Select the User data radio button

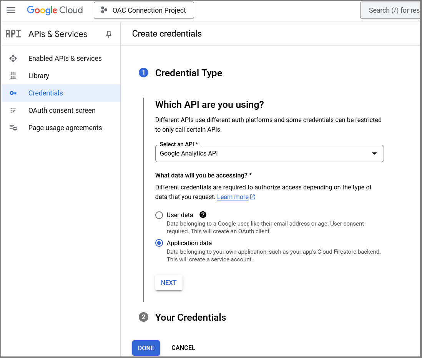pyautogui.click(x=159, y=215)
